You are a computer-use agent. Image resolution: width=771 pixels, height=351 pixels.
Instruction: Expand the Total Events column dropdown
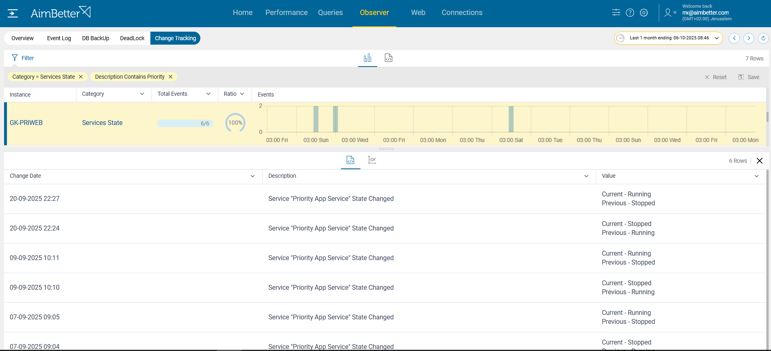pyautogui.click(x=208, y=94)
